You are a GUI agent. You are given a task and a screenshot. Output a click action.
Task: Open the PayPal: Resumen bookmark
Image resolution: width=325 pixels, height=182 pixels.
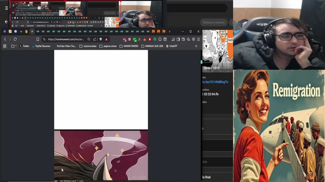[41, 46]
